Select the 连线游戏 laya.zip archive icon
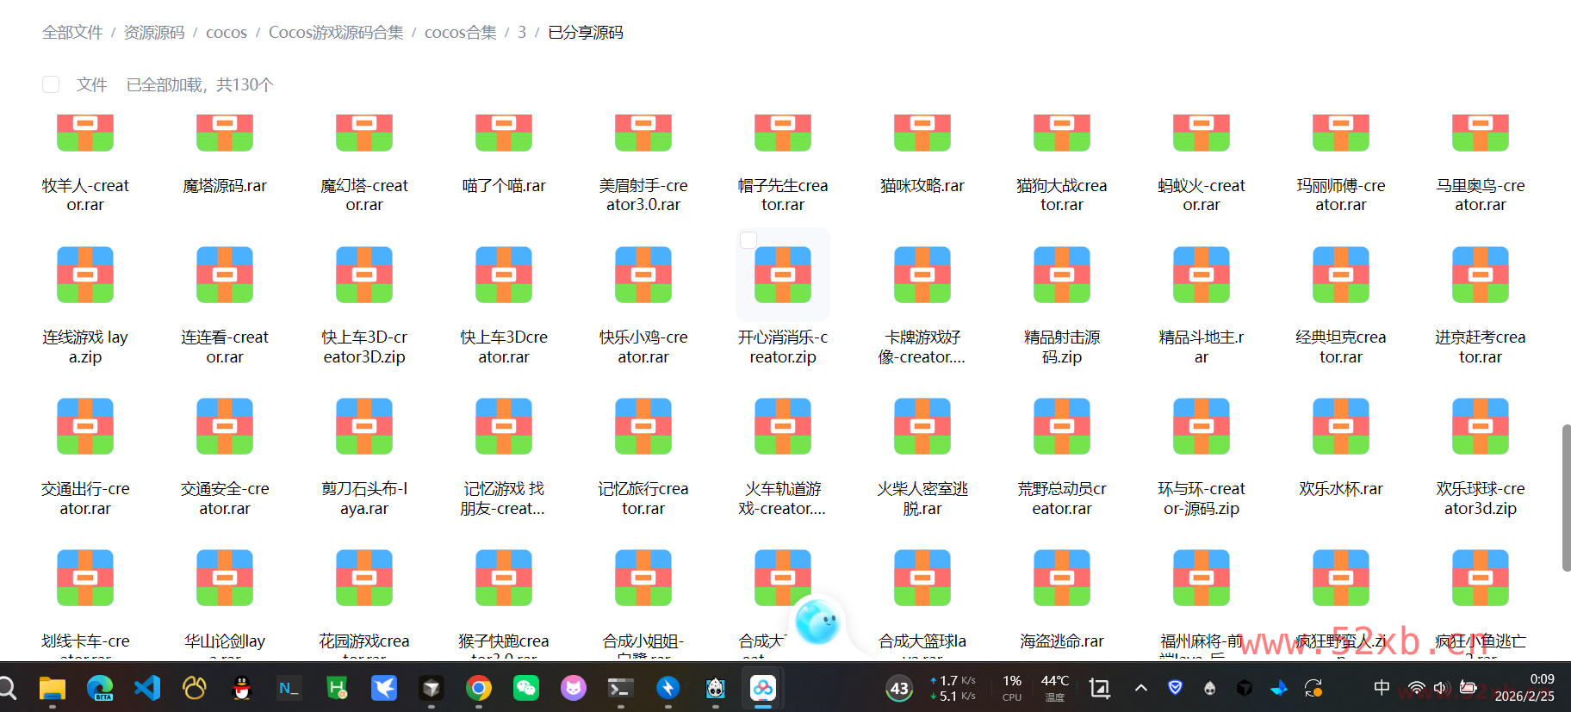The width and height of the screenshot is (1571, 712). (x=85, y=275)
